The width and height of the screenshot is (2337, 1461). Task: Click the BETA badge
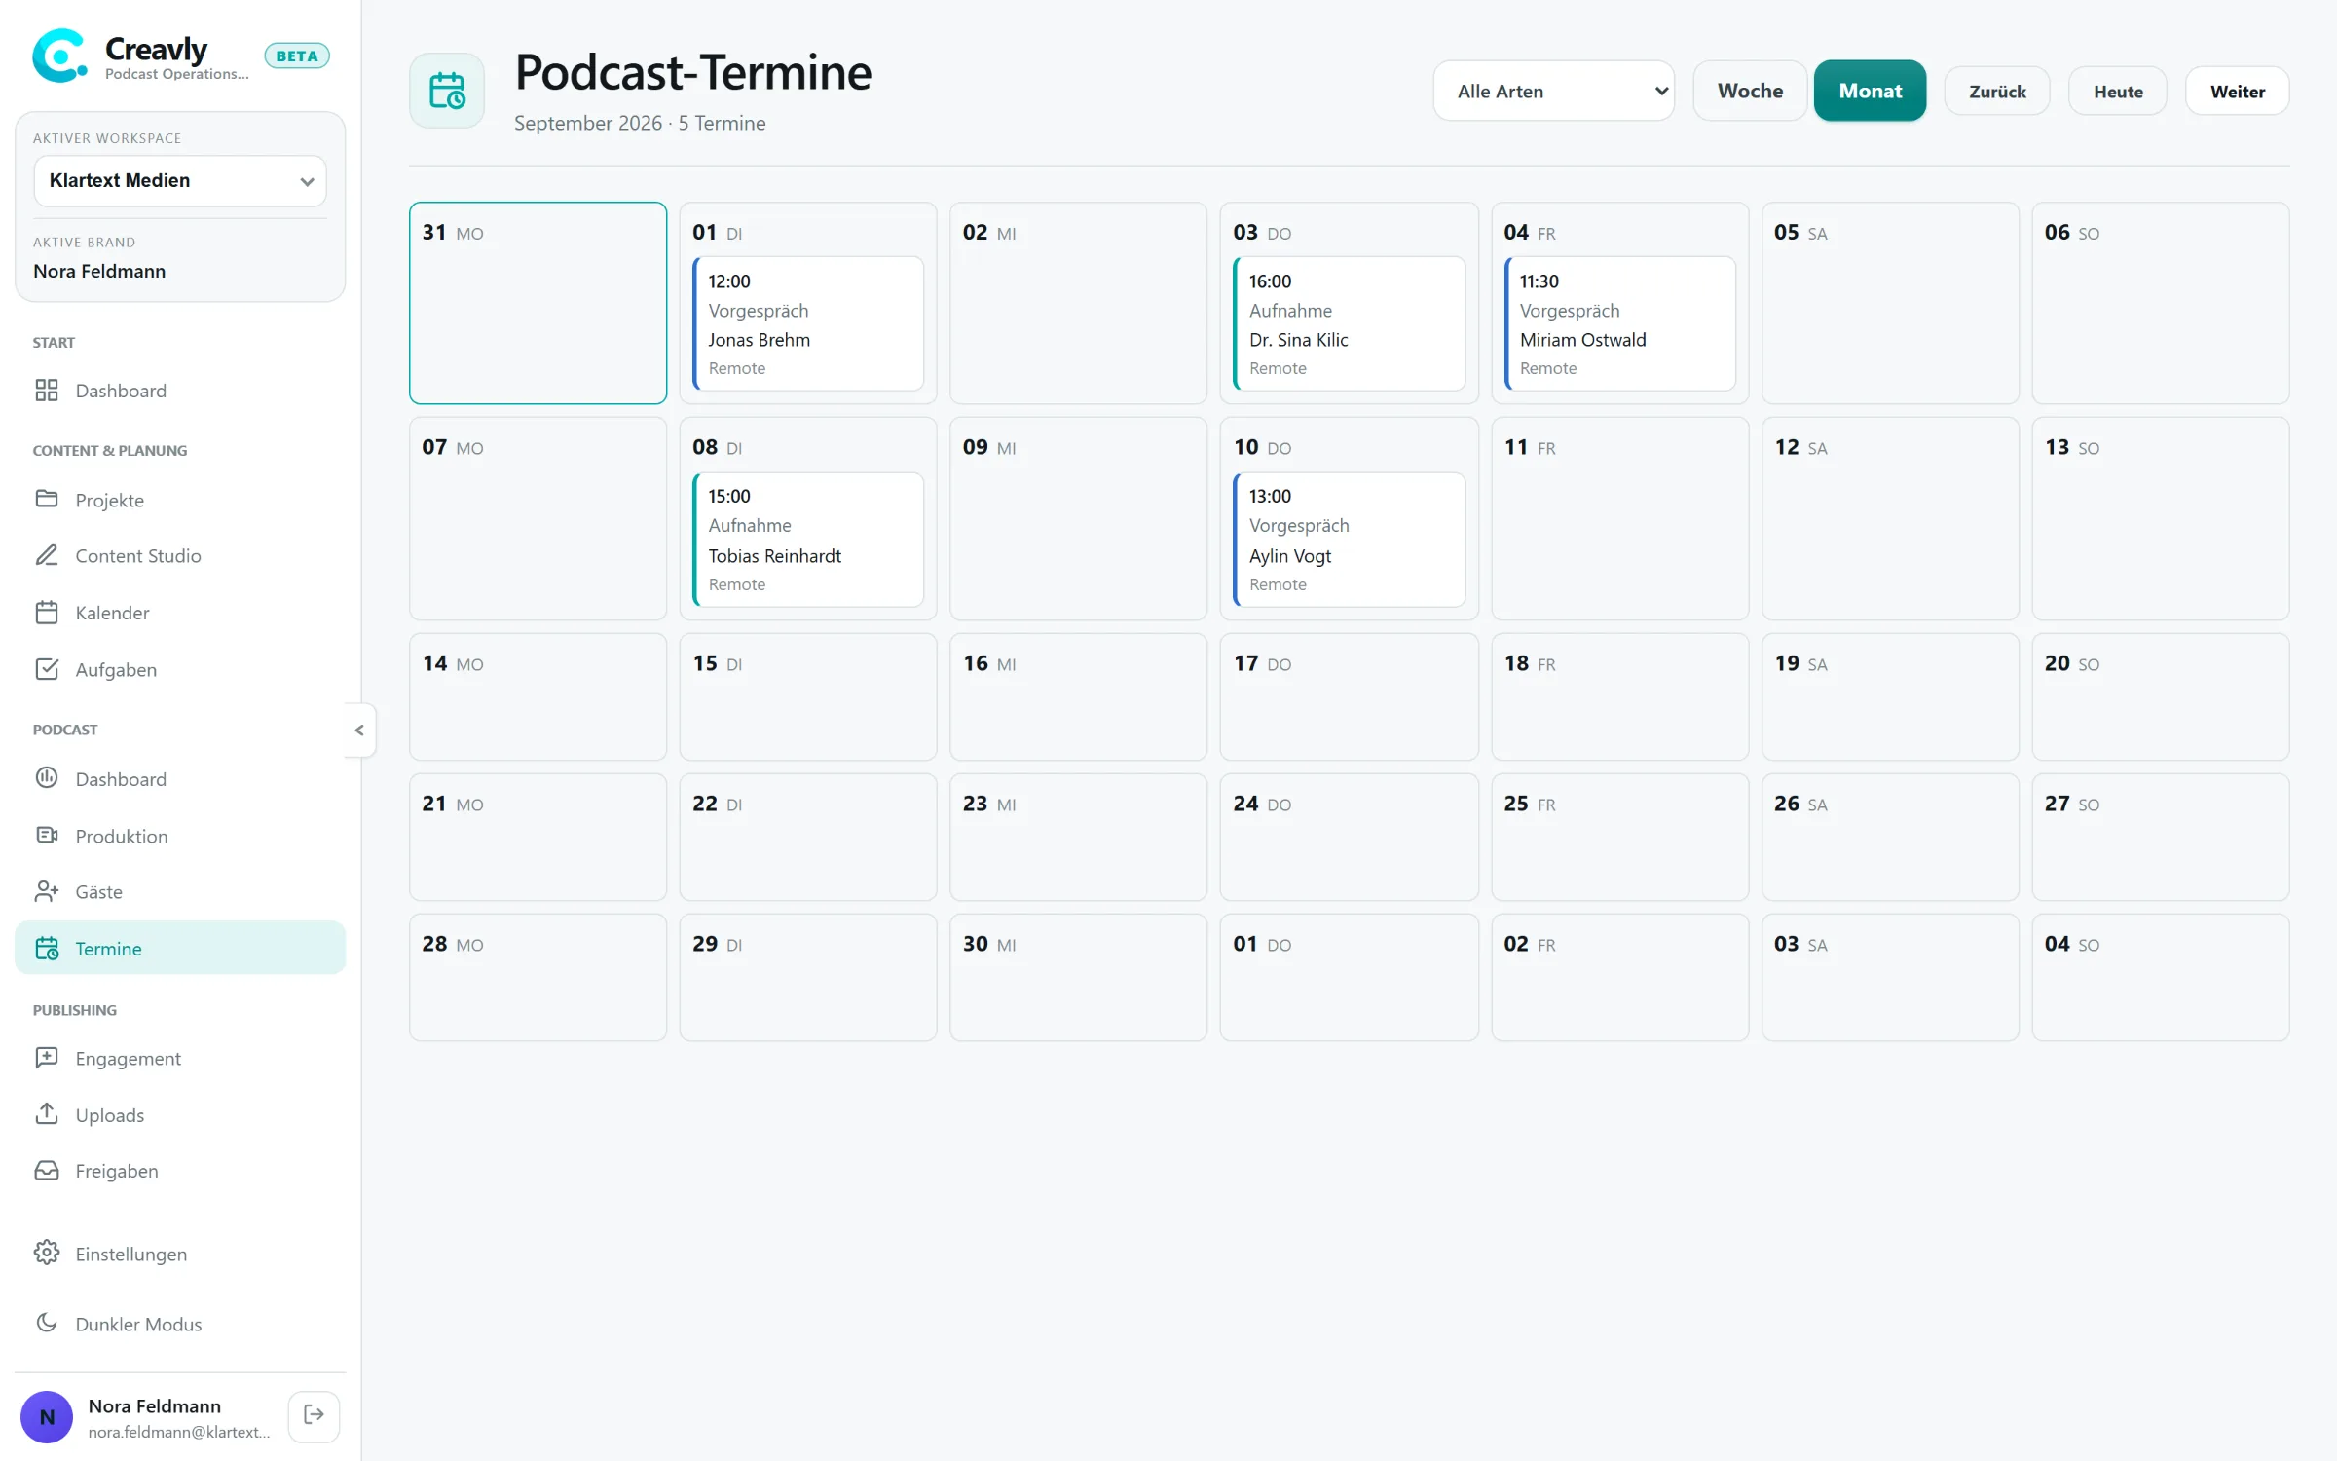click(297, 56)
